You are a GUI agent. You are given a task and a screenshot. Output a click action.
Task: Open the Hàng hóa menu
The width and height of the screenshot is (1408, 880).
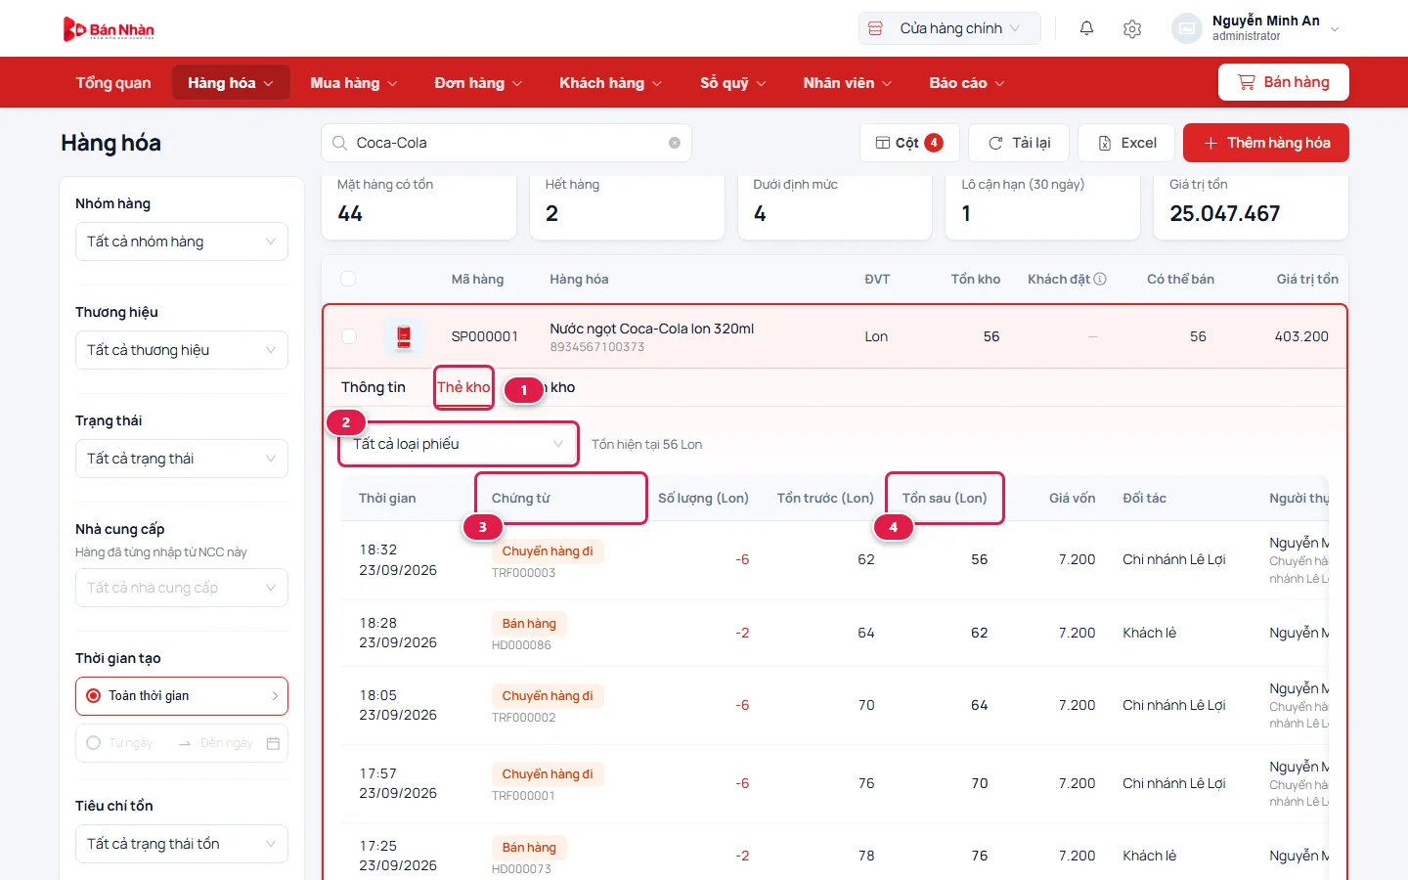[231, 83]
